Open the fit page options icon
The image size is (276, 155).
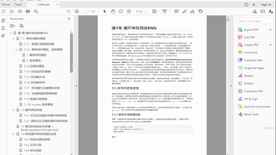point(155,12)
